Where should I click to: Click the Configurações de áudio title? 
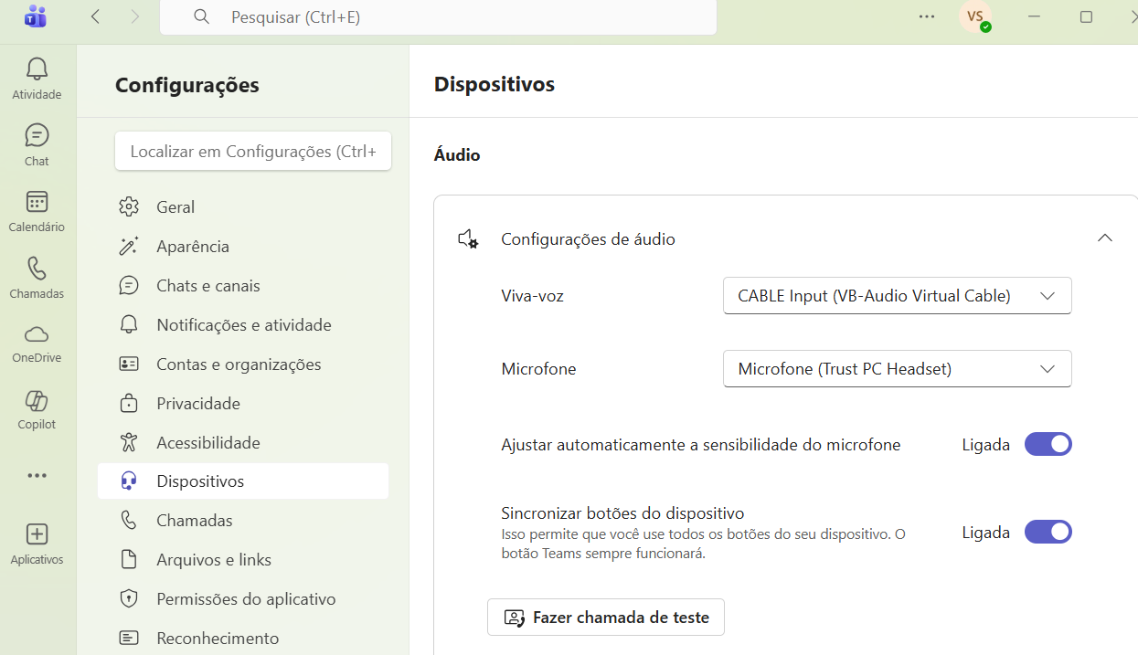tap(588, 239)
